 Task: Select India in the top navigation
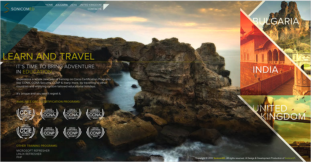pyautogui.click(x=74, y=5)
